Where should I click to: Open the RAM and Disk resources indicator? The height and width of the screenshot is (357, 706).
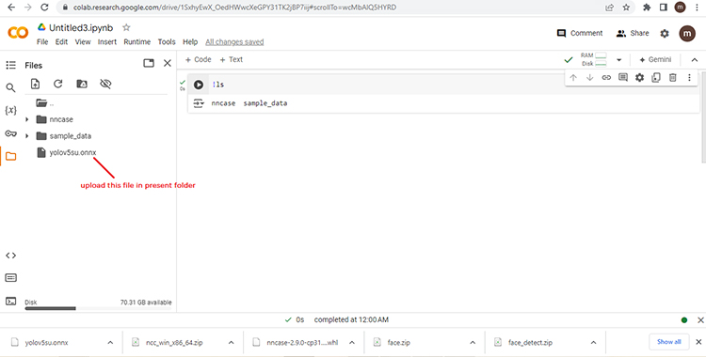tap(593, 59)
